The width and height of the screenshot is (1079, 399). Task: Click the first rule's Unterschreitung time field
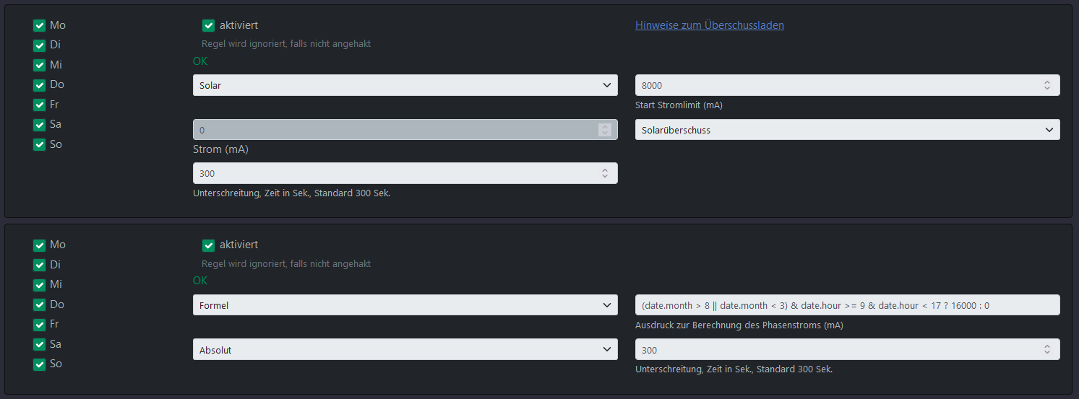tap(394, 173)
